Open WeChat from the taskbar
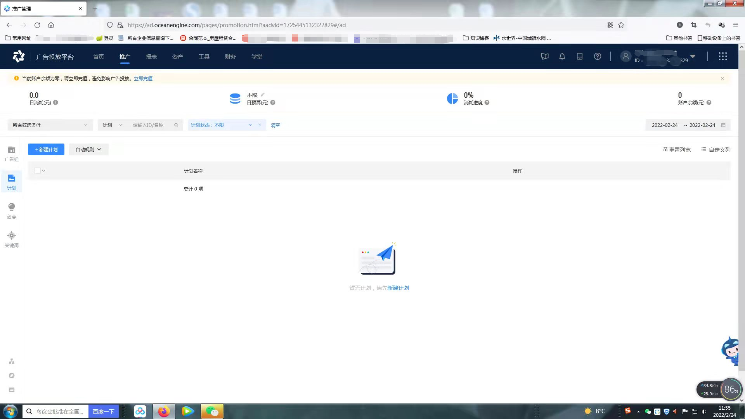 coord(212,411)
